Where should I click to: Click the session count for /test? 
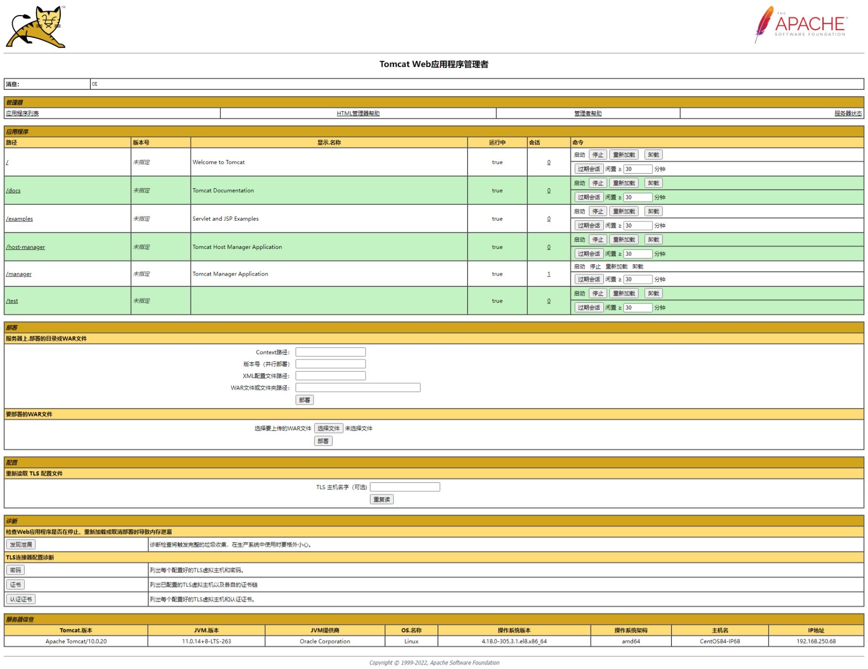(549, 301)
